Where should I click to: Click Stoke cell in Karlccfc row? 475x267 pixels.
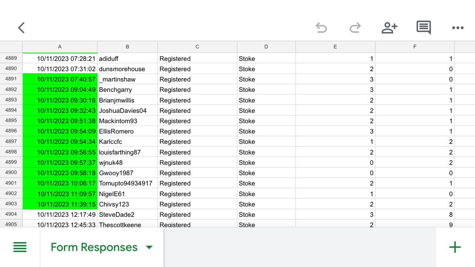[x=266, y=142]
